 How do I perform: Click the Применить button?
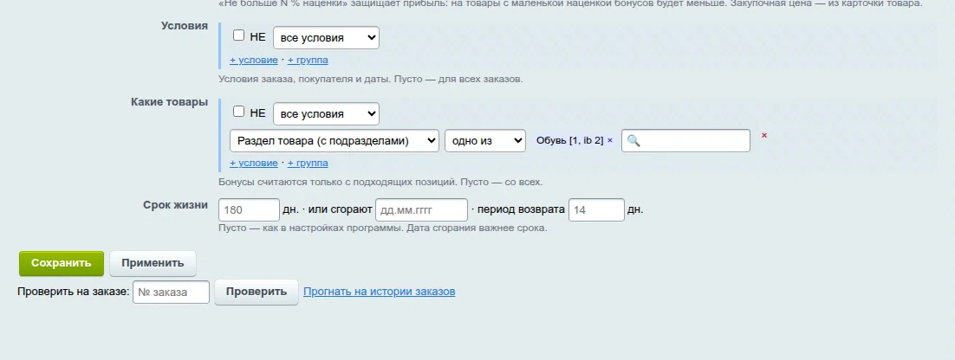click(x=153, y=263)
